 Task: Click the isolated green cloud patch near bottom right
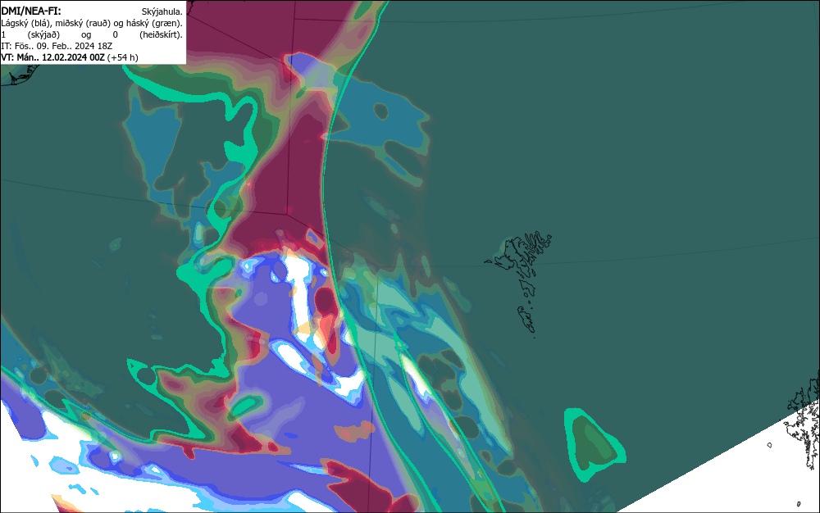594,444
